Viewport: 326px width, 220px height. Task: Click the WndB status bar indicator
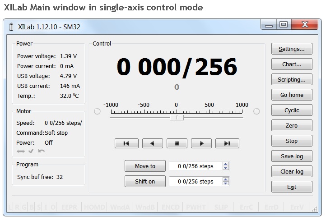(x=145, y=207)
